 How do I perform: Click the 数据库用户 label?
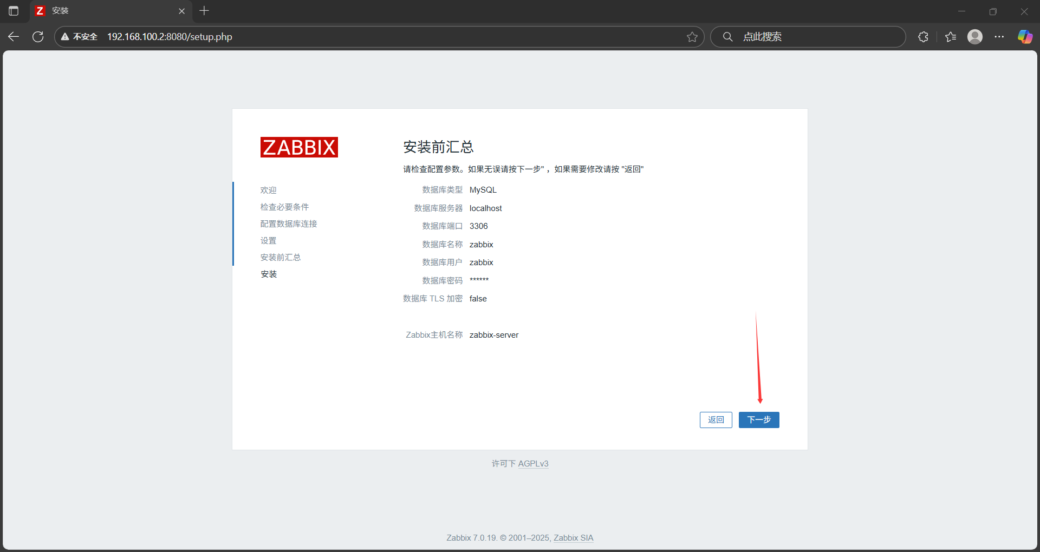443,262
